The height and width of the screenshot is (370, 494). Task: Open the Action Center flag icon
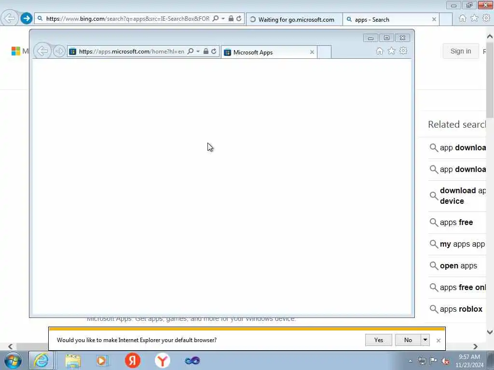point(434,361)
